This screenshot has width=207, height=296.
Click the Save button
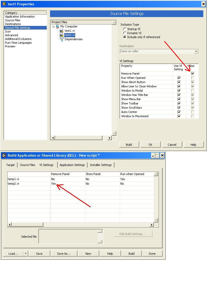click(x=39, y=254)
